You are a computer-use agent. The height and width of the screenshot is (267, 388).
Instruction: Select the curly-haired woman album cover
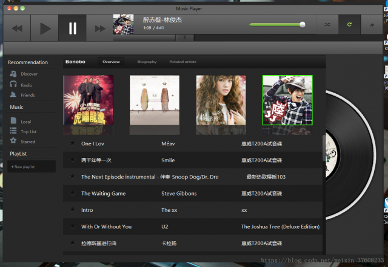pyautogui.click(x=221, y=100)
